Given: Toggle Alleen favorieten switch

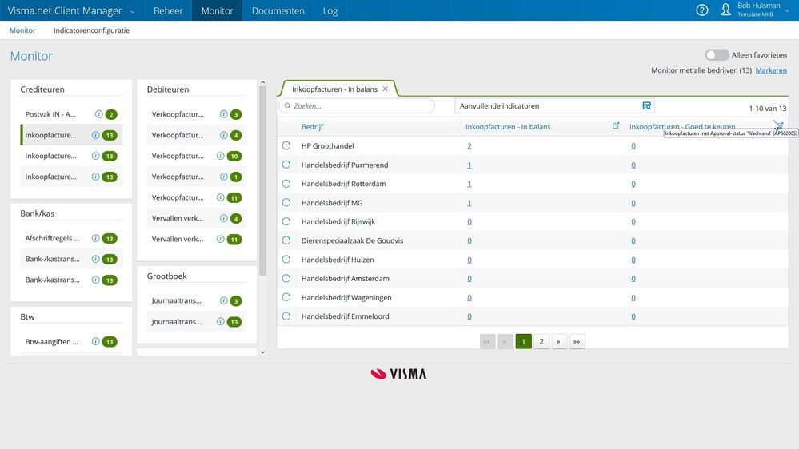Looking at the screenshot, I should [x=717, y=54].
